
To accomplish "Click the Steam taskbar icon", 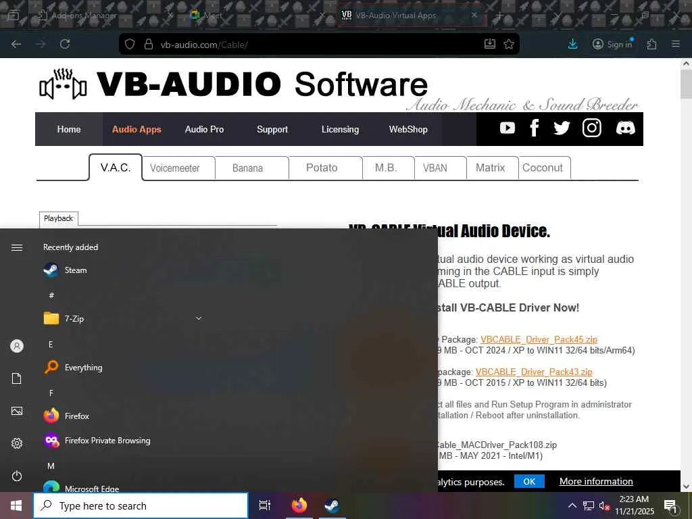I will 332,505.
